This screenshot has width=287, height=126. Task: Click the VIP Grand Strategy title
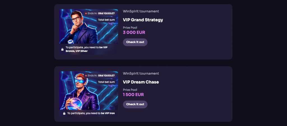click(143, 20)
